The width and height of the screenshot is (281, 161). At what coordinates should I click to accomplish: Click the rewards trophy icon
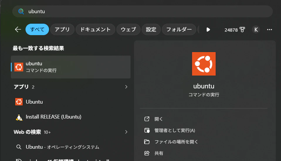pyautogui.click(x=242, y=30)
